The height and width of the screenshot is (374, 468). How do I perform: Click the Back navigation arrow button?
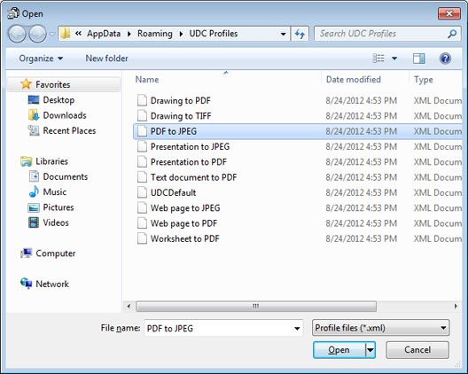pos(17,34)
